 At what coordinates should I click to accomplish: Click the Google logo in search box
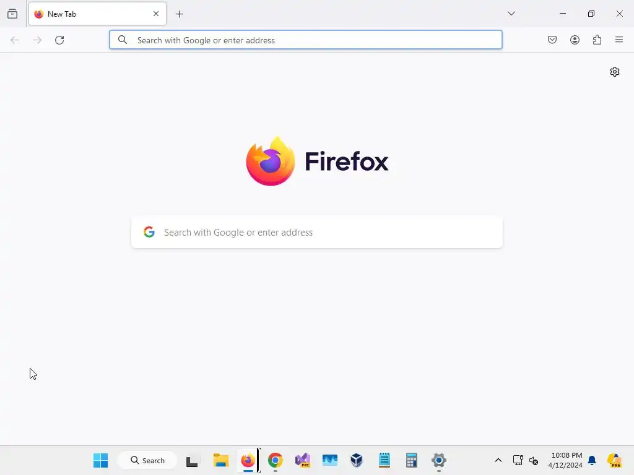point(149,232)
